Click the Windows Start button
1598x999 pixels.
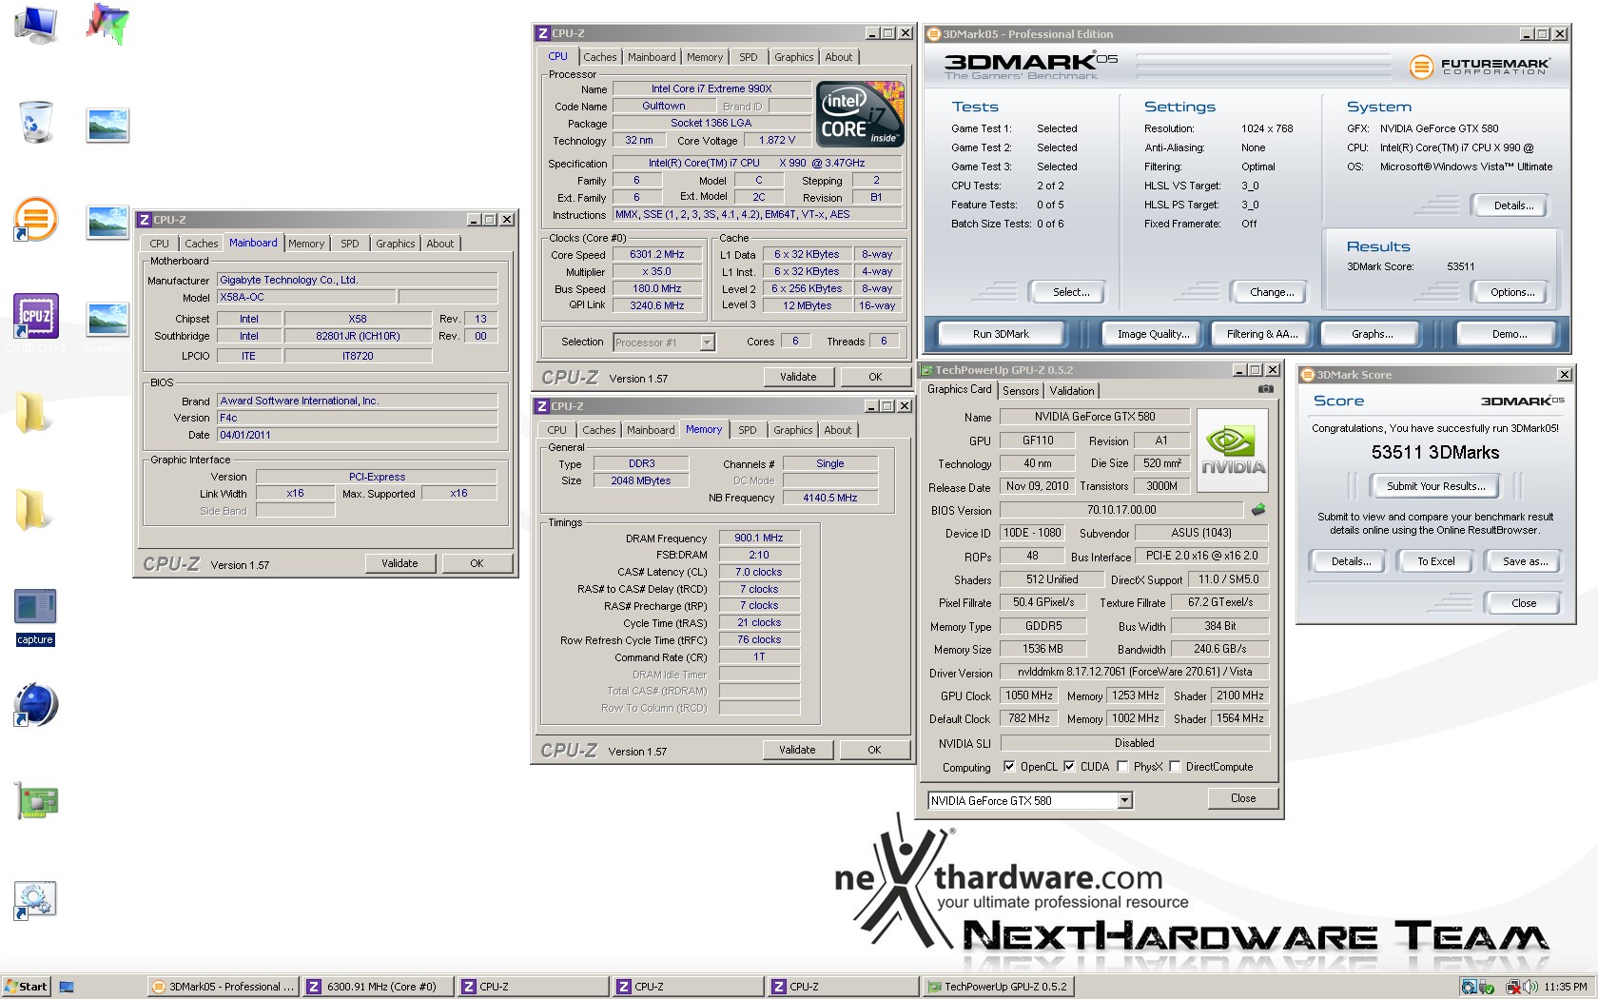point(26,987)
